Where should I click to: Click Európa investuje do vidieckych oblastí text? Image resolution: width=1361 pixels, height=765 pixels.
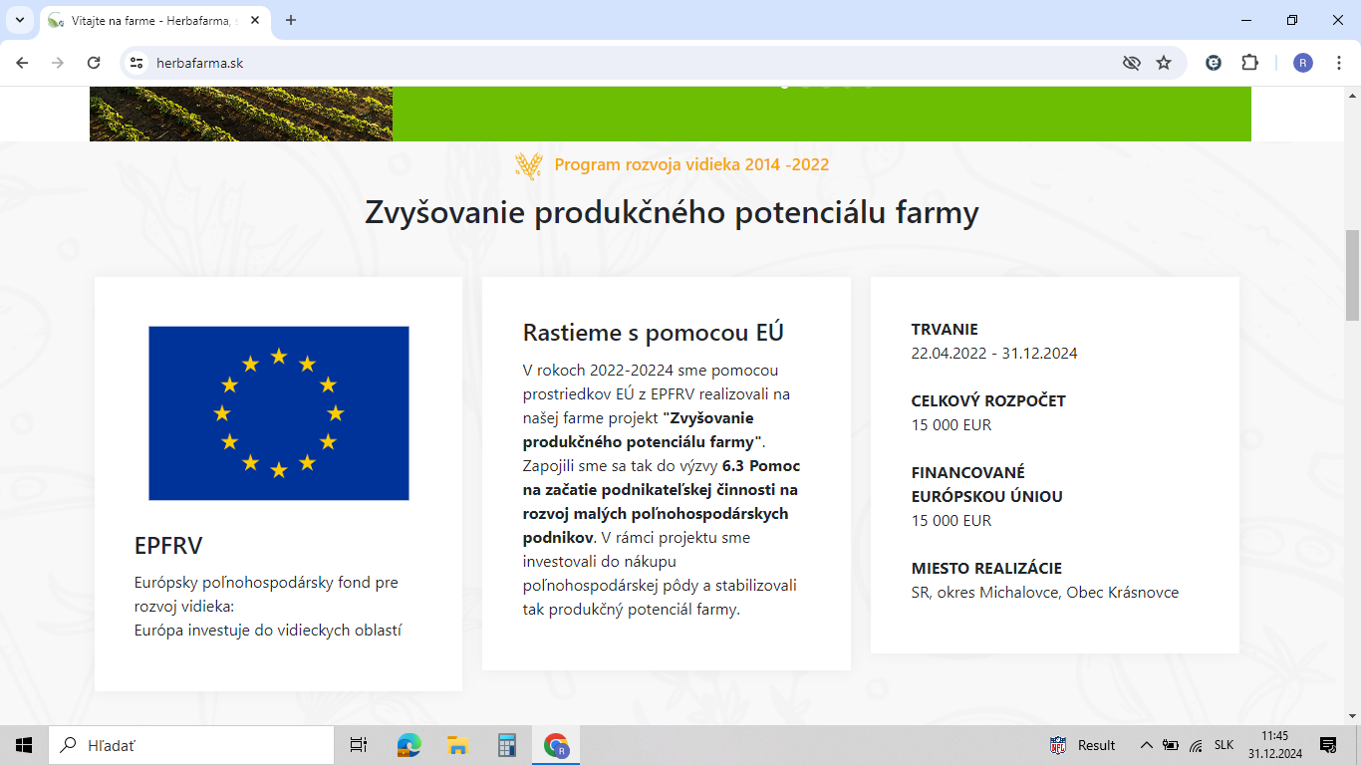[268, 630]
